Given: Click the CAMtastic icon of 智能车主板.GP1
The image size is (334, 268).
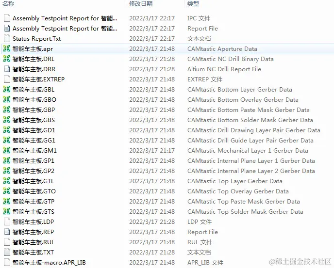Looking at the screenshot, I should pos(7,160).
